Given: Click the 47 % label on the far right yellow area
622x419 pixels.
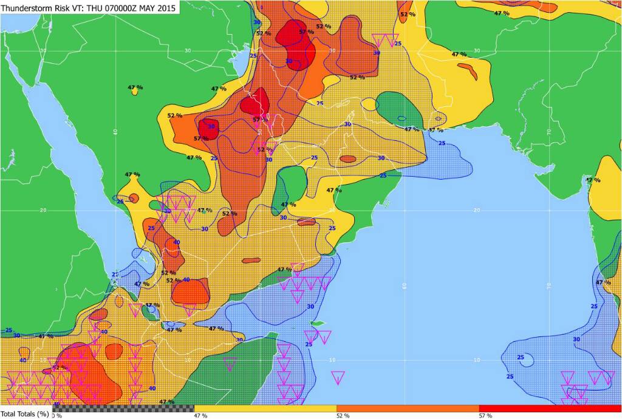Looking at the screenshot, I should click(x=593, y=180).
